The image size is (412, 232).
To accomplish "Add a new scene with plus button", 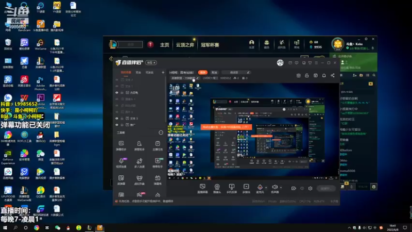I will pyautogui.click(x=163, y=72).
